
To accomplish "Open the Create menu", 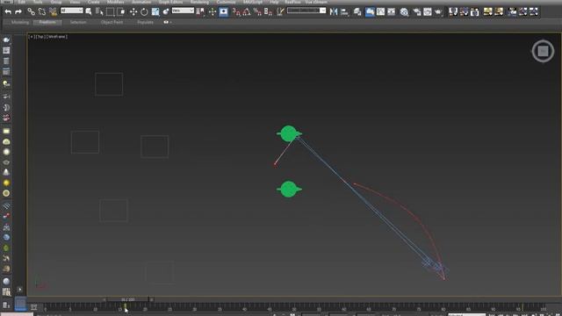I will [x=94, y=2].
